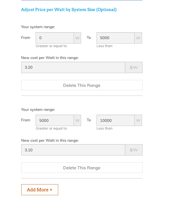Screen dimensions: 171x201
Task: Click the From field in the 5000–10000 range
Action: [x=55, y=120]
